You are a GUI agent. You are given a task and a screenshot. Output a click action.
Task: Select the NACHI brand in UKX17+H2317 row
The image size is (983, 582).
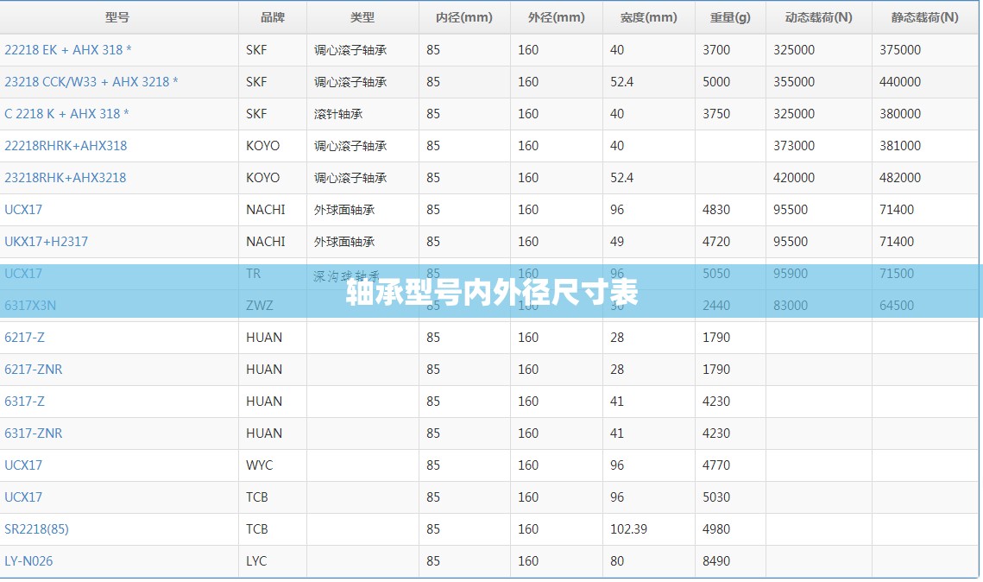coord(265,242)
